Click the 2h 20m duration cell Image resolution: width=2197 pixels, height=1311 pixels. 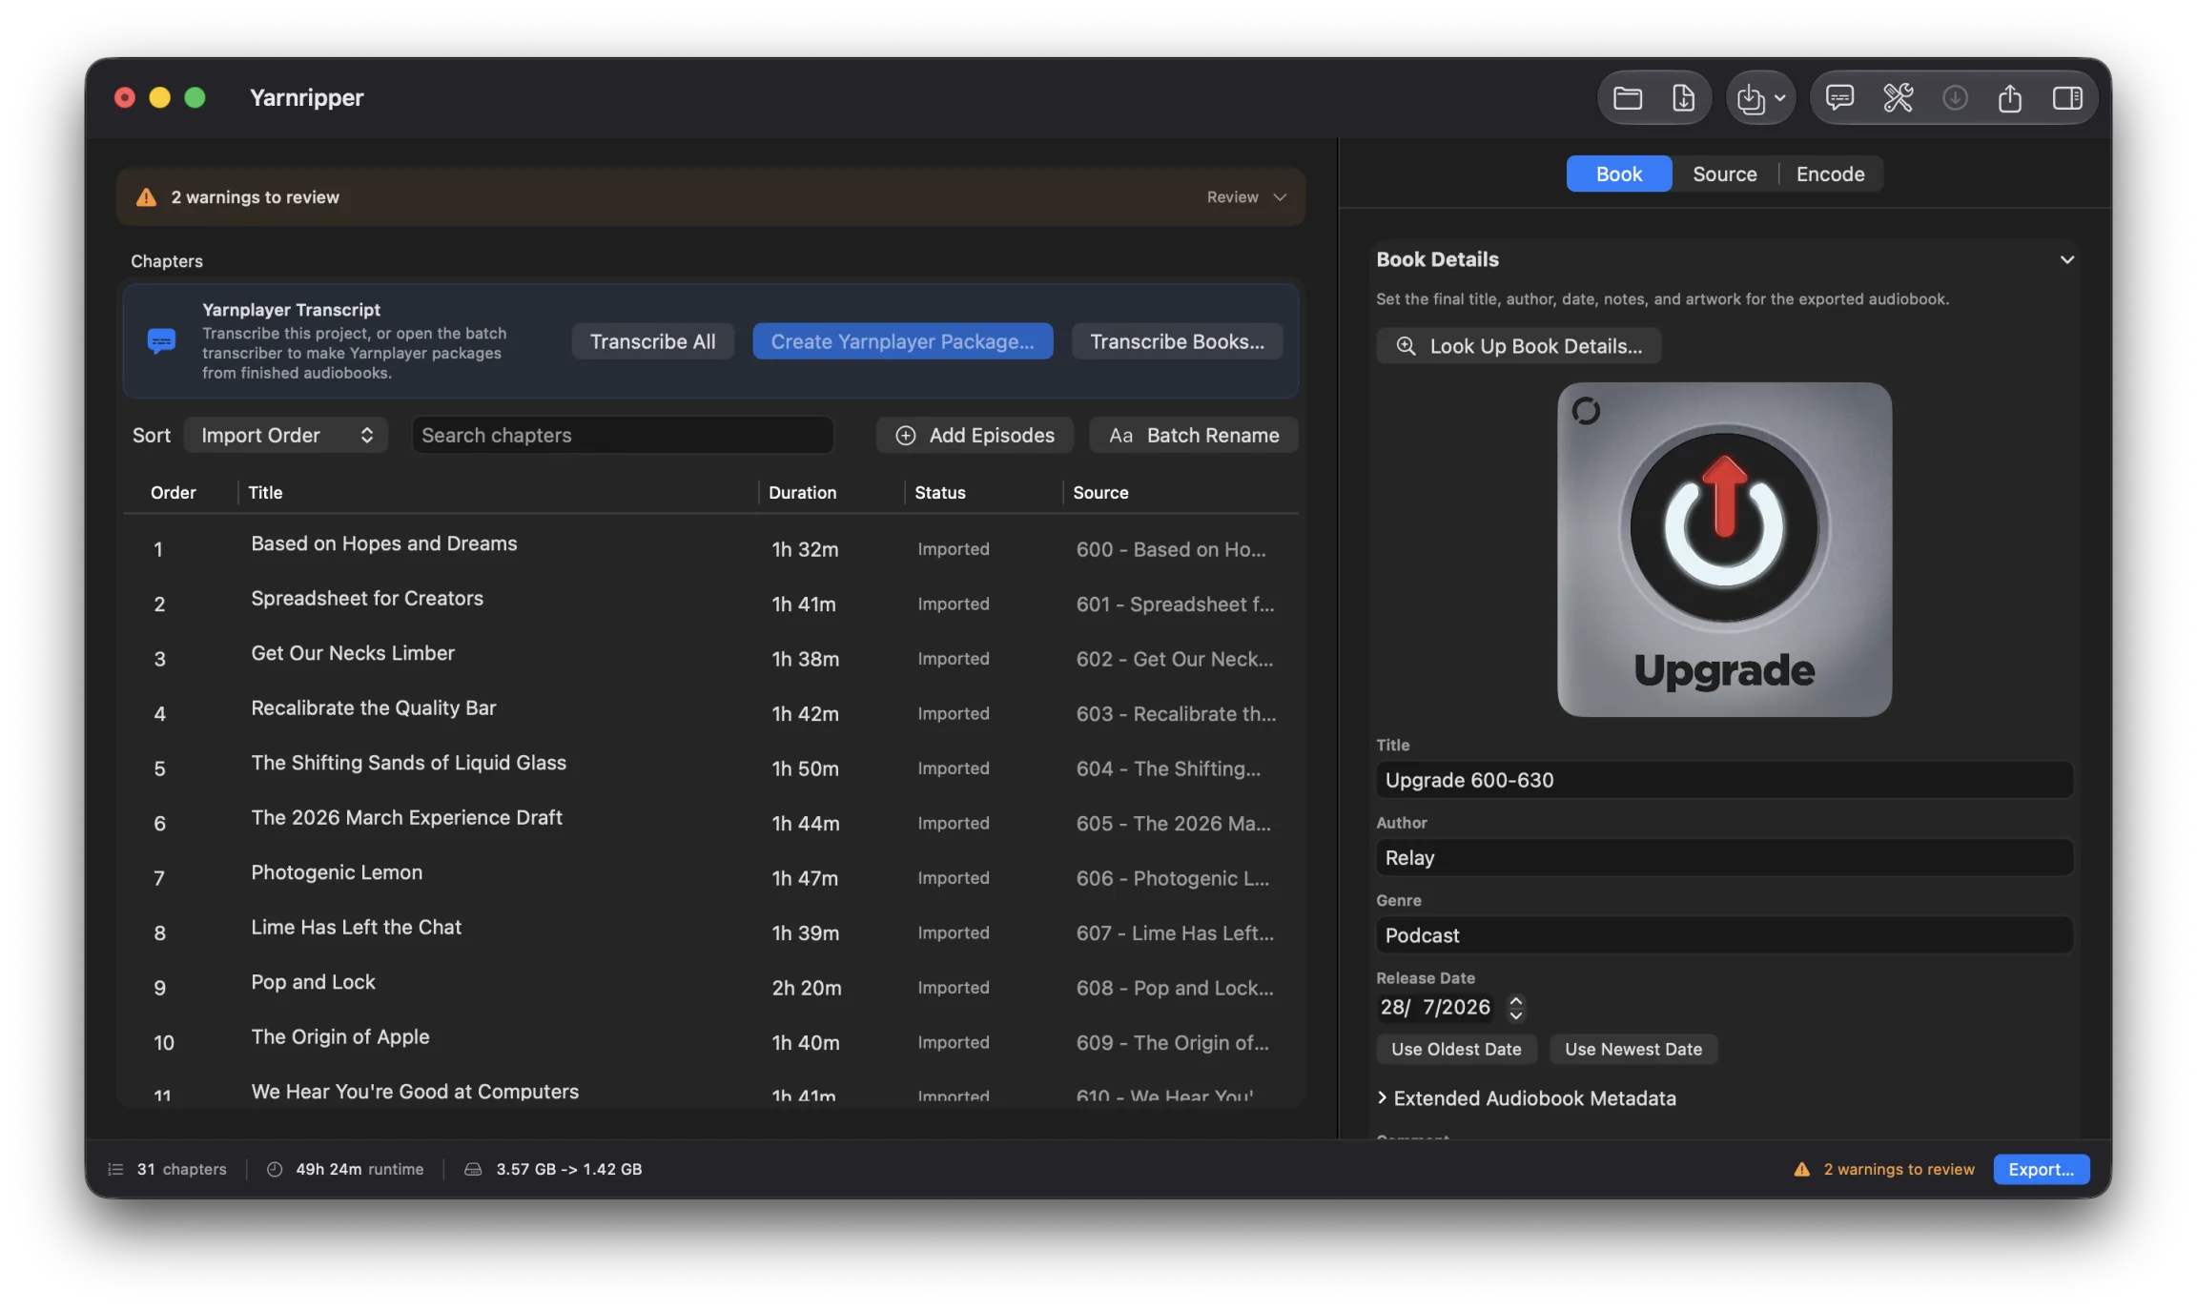806,988
